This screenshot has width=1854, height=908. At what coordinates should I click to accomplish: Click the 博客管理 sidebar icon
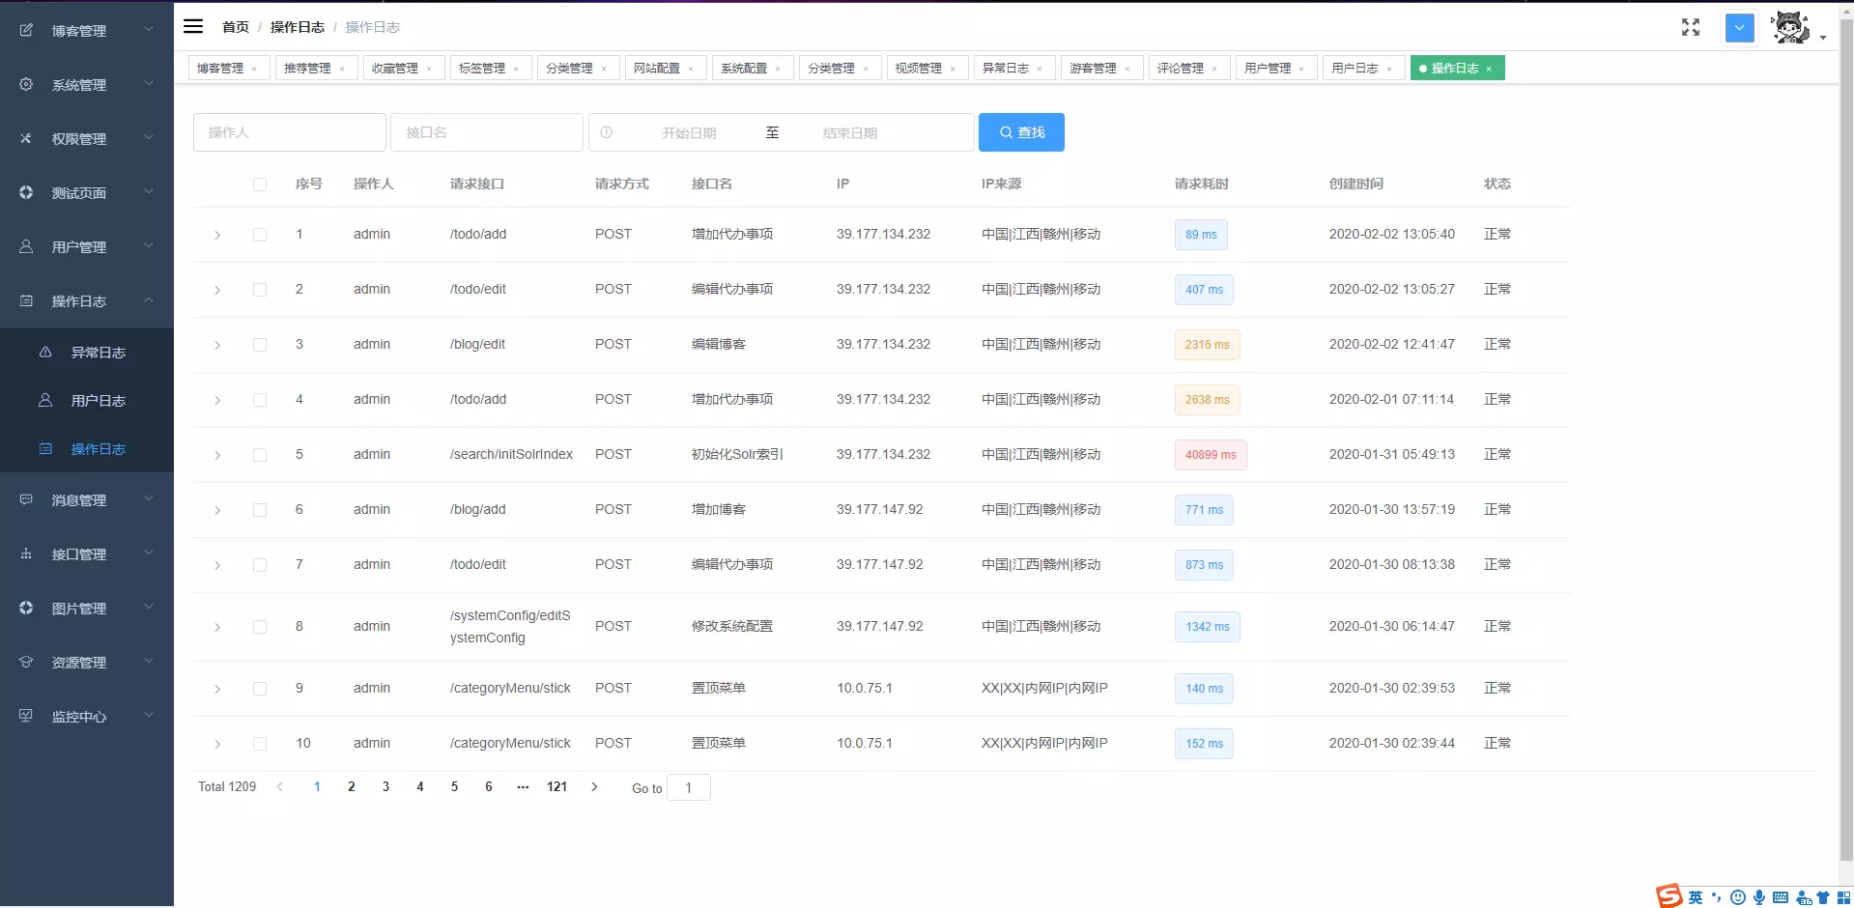[x=26, y=31]
